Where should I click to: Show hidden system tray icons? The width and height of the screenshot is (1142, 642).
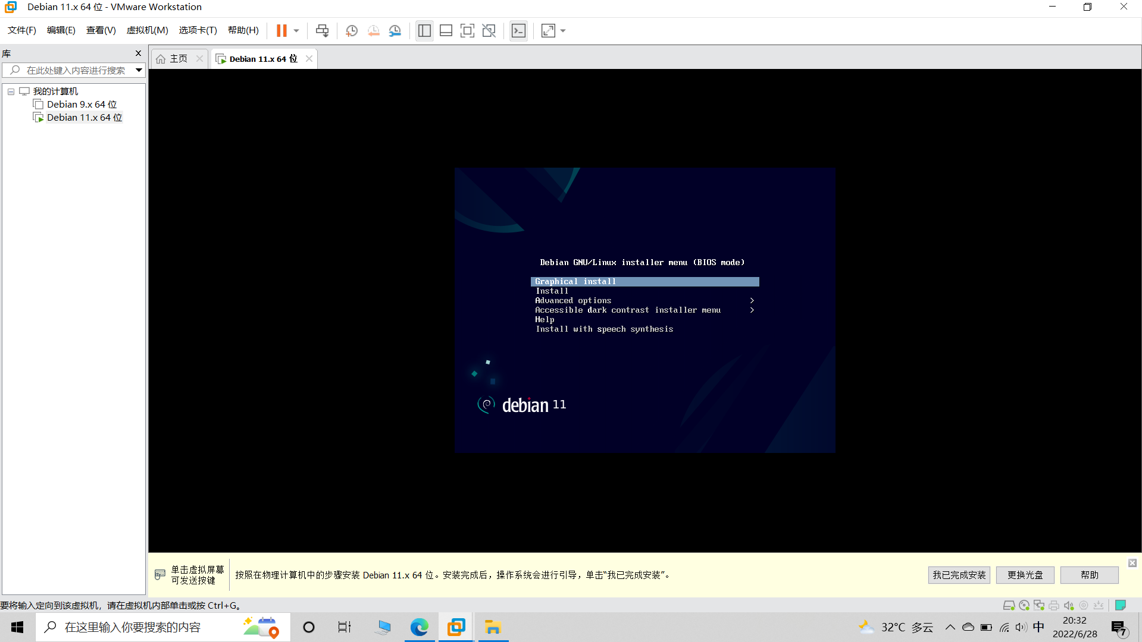pyautogui.click(x=950, y=627)
